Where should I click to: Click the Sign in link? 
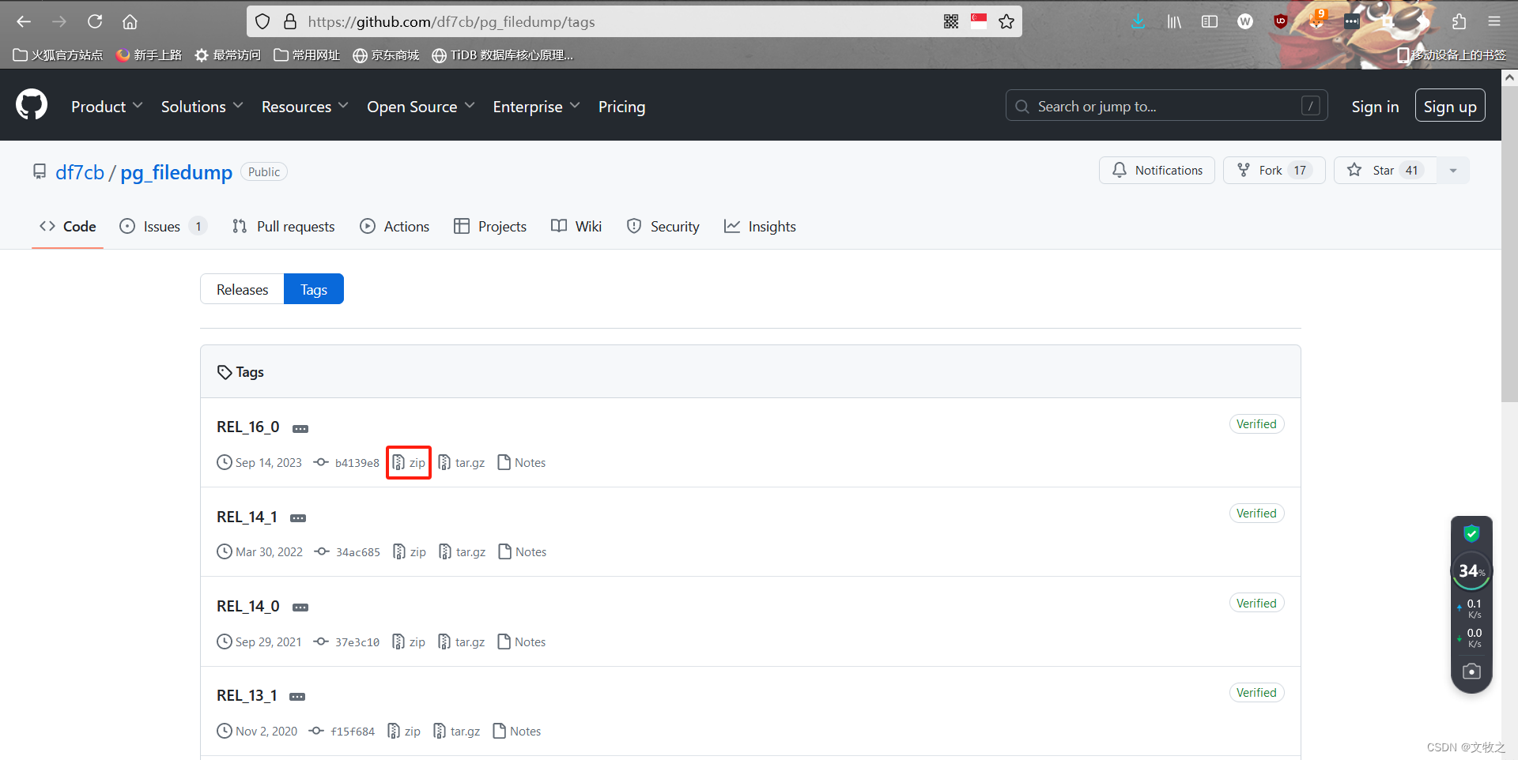coord(1375,106)
